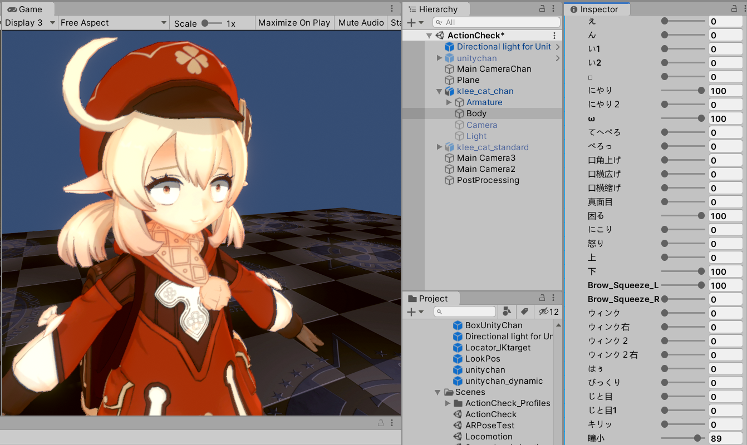Collapse the ActionCheck scene tree
The height and width of the screenshot is (445, 747).
click(429, 36)
